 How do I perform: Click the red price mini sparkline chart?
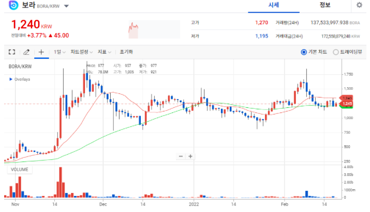(x=134, y=29)
